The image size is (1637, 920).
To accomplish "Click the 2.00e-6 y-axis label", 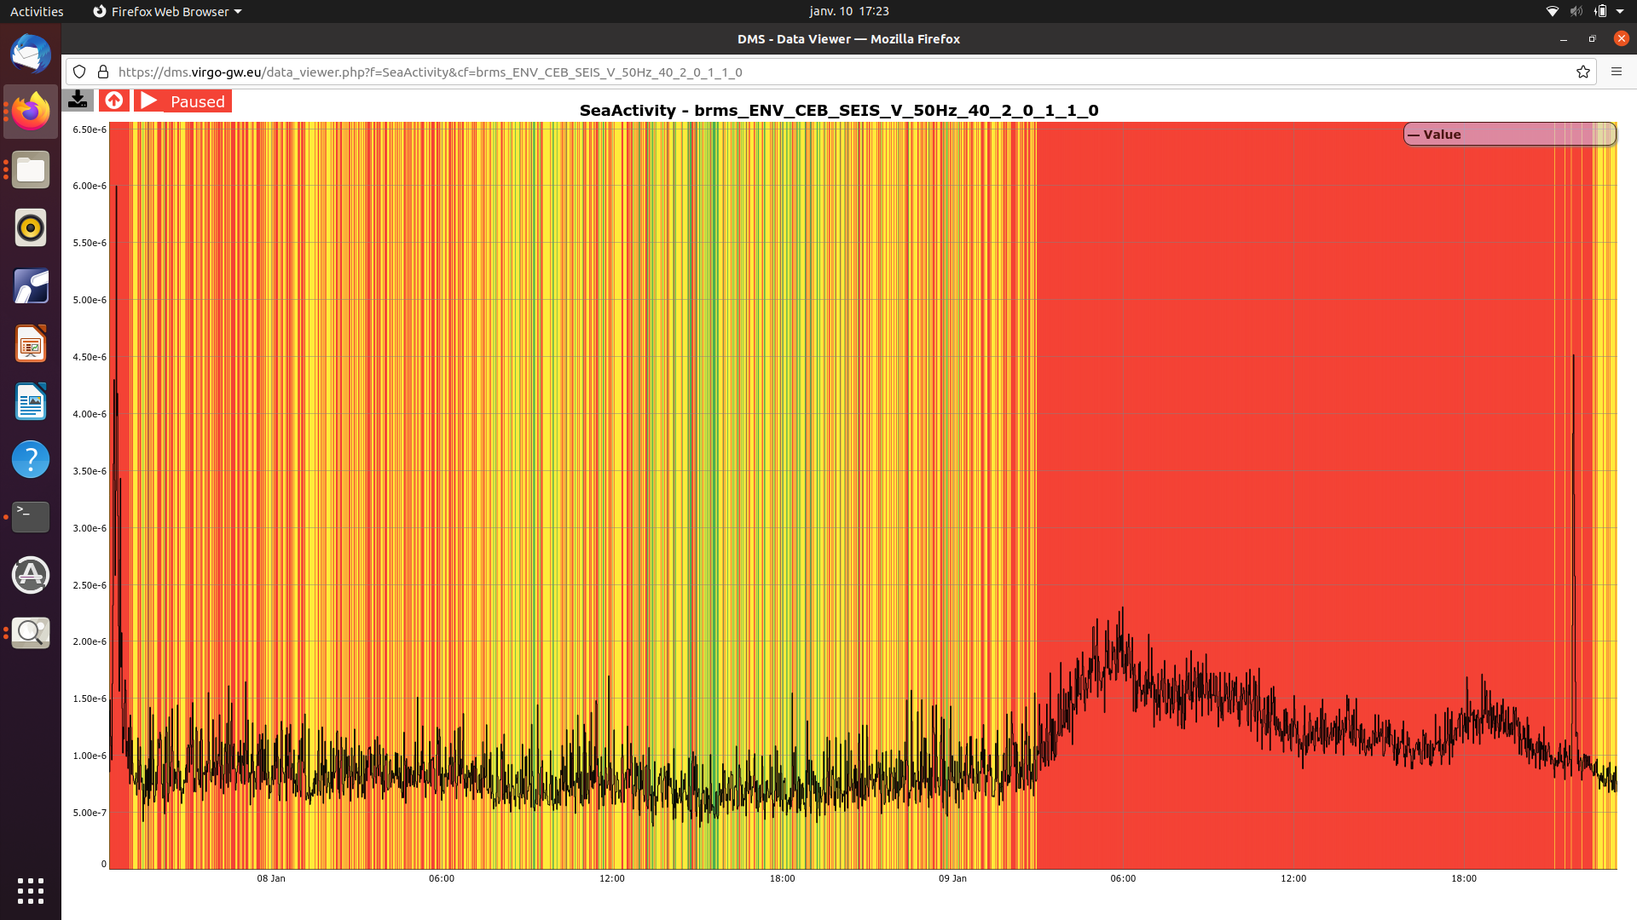I will (x=90, y=641).
